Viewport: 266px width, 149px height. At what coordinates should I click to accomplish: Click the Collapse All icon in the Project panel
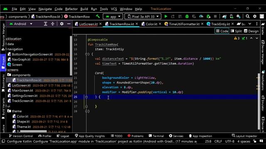click(x=53, y=24)
